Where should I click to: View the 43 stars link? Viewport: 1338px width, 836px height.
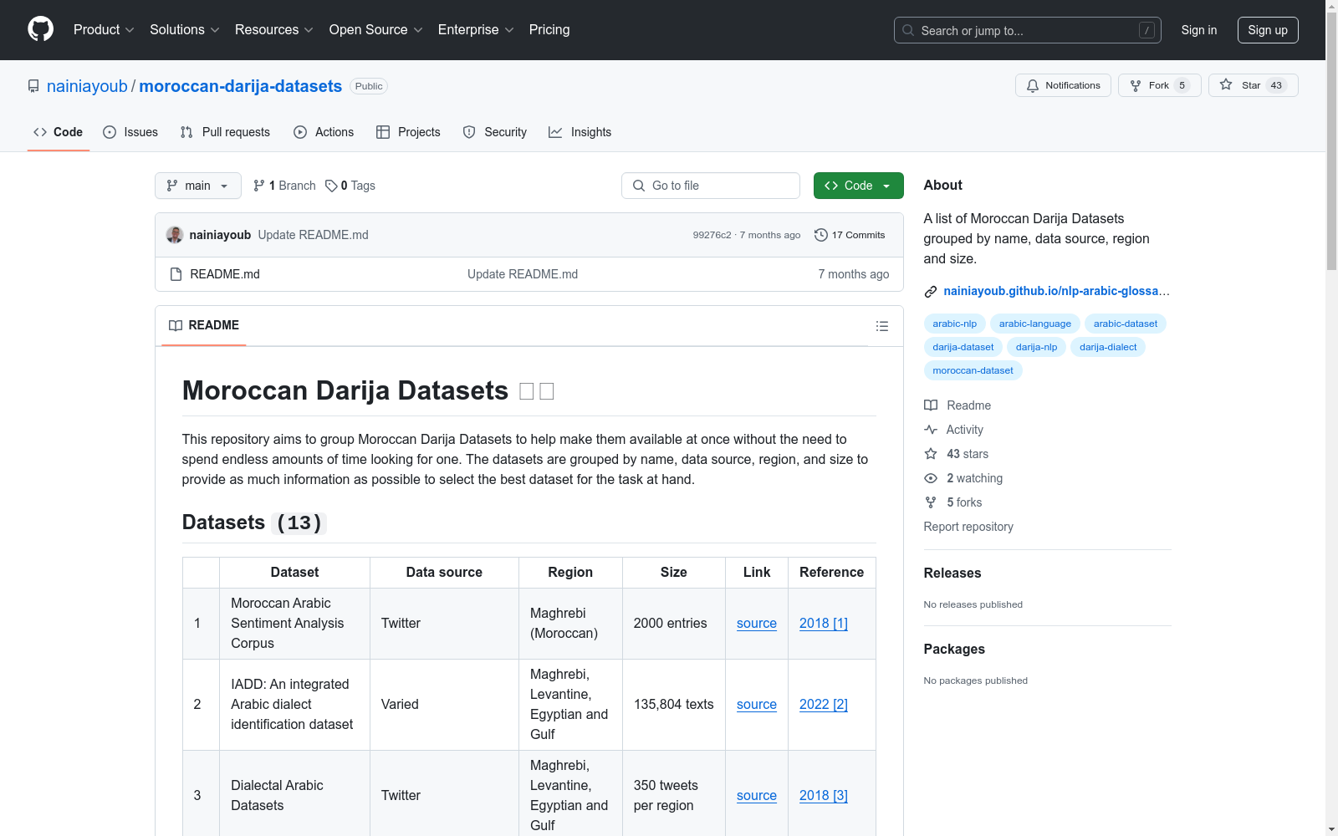pos(957,454)
